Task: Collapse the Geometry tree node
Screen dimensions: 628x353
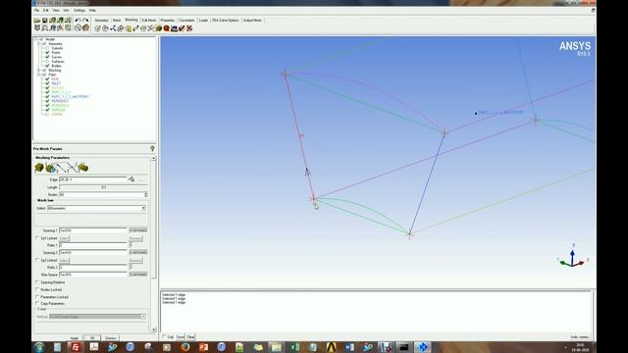Action: pos(39,43)
